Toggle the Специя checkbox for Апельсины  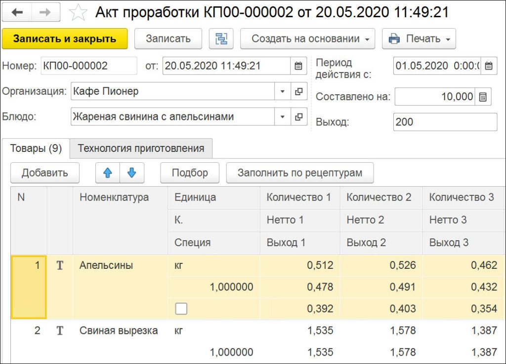tap(181, 309)
